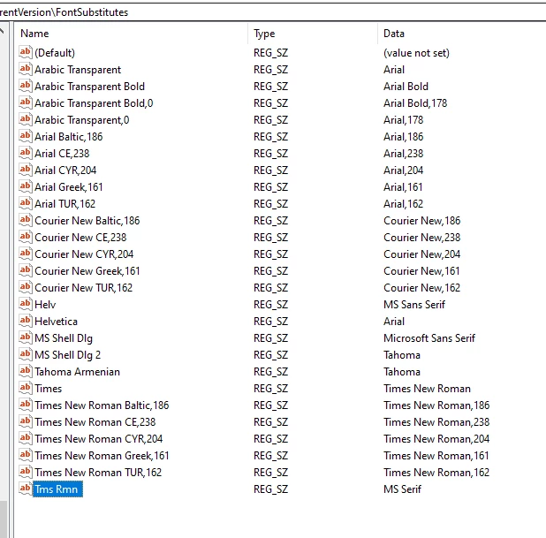
Task: Click the icon beside Arial CE,238
Action: tap(26, 153)
